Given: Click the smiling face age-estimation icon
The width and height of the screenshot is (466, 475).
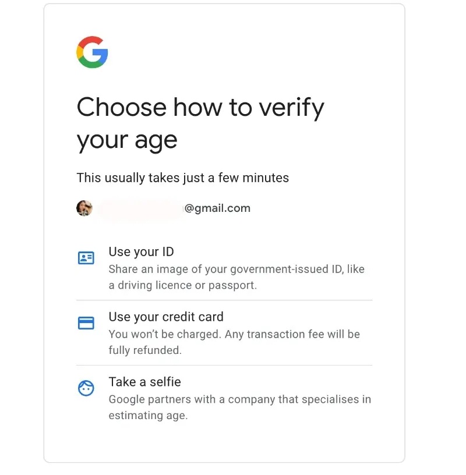Looking at the screenshot, I should coord(86,388).
